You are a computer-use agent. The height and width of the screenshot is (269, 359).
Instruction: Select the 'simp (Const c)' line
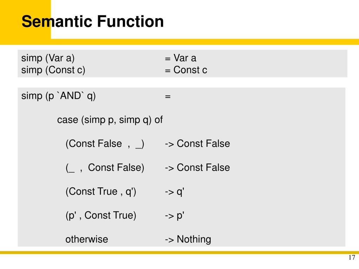(x=53, y=70)
